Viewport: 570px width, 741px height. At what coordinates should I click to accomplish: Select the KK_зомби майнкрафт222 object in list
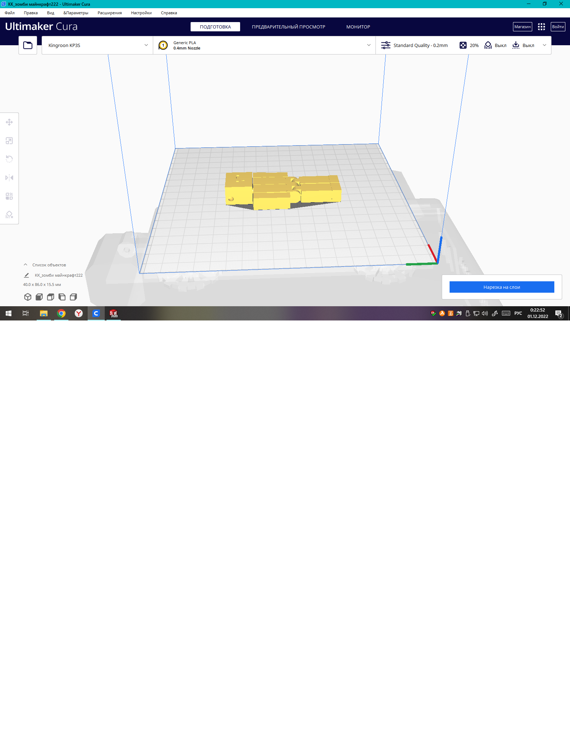[59, 275]
